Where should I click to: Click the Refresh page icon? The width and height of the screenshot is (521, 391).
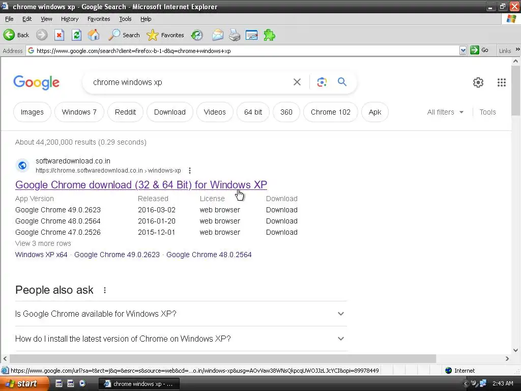(x=76, y=35)
